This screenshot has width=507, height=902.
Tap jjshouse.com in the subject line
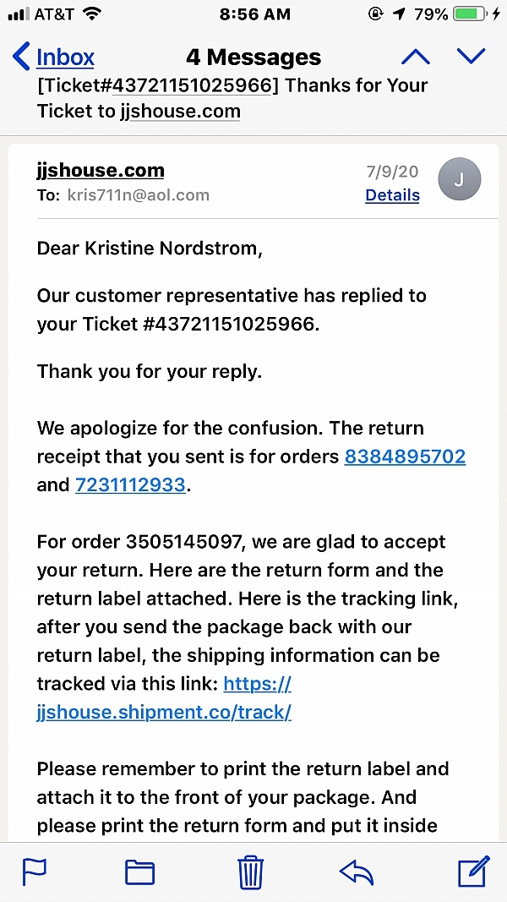(180, 111)
